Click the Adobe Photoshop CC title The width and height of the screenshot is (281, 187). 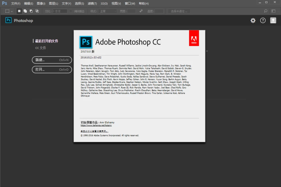pos(128,42)
